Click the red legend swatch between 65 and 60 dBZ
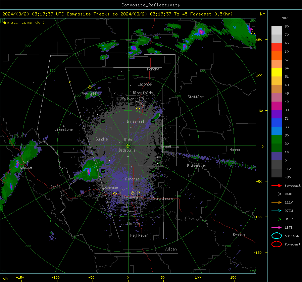The height and width of the screenshot is (282, 302). (x=276, y=47)
